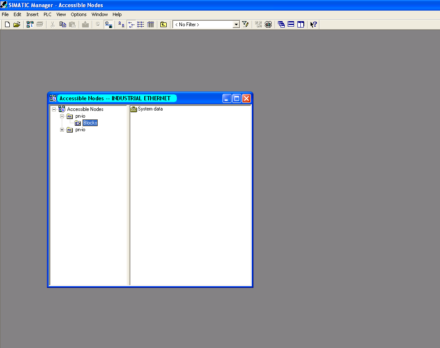Open the File menu
Image resolution: width=440 pixels, height=348 pixels.
(5, 14)
